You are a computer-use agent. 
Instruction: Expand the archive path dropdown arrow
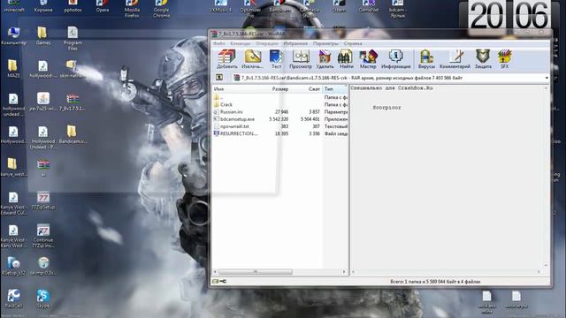click(547, 78)
